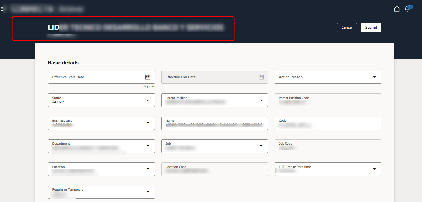Expand the Action Reason dropdown
Screen dimensions: 422x202
[x=374, y=77]
